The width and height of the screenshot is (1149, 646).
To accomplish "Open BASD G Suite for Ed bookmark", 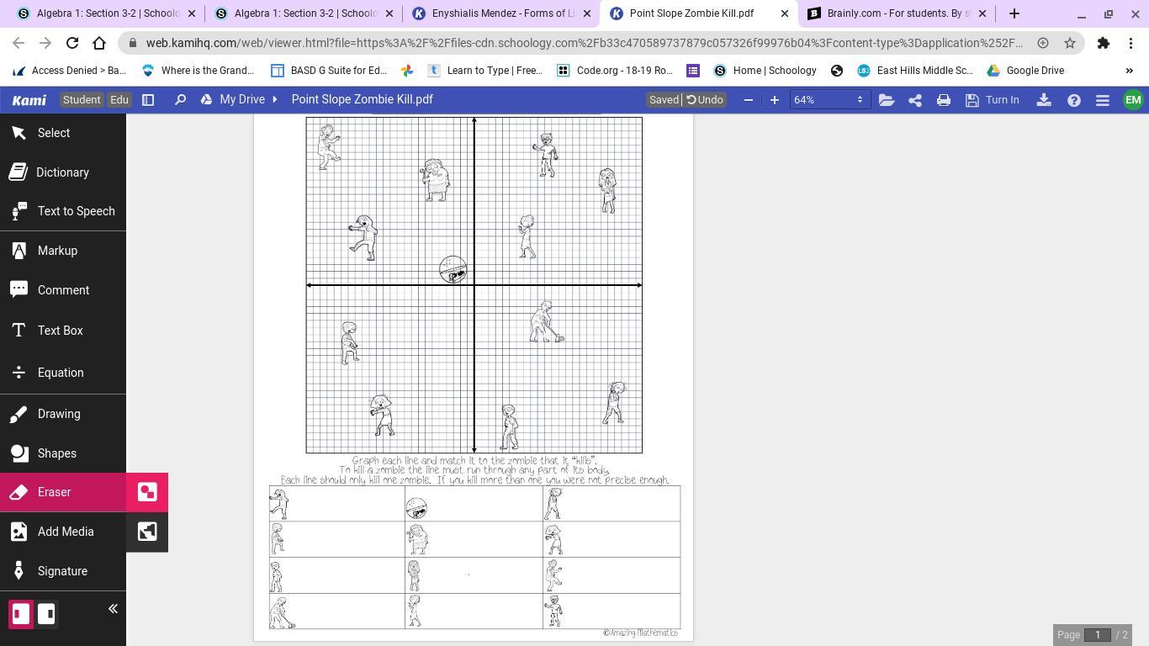I will tap(328, 71).
